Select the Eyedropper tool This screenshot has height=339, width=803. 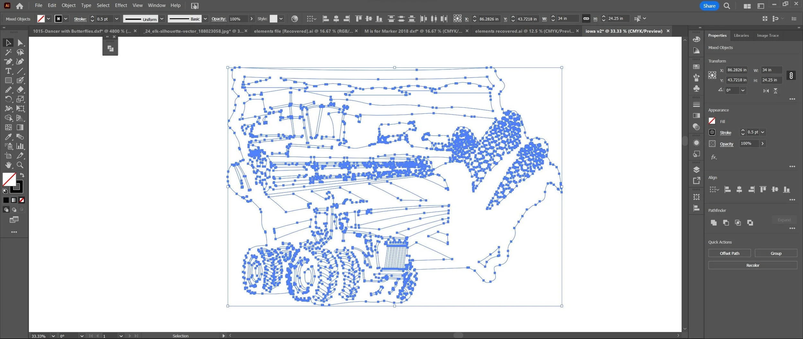pos(8,137)
